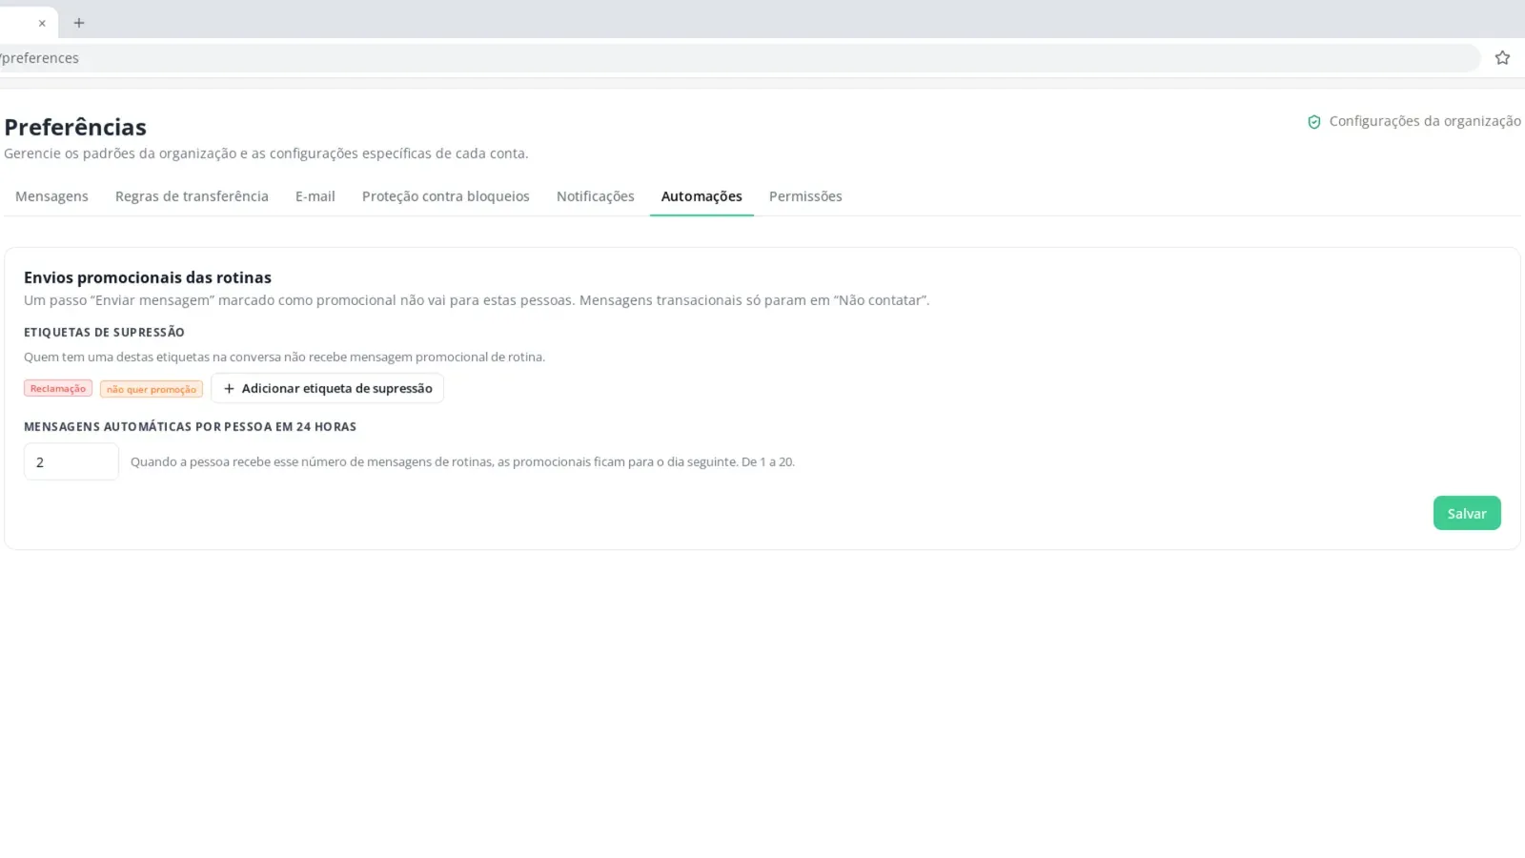Click MENSAGENS AUTOMÁTICAS POR PESSOA EM 24 HORAS label
Viewport: 1525px width, 858px height.
click(x=190, y=426)
